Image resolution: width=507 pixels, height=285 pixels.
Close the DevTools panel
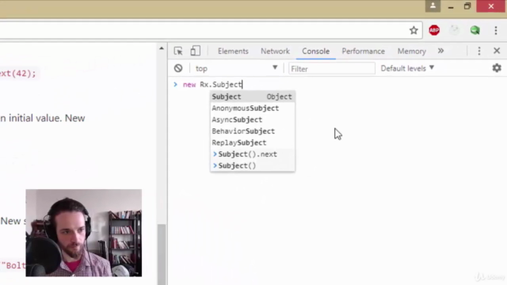coord(497,51)
